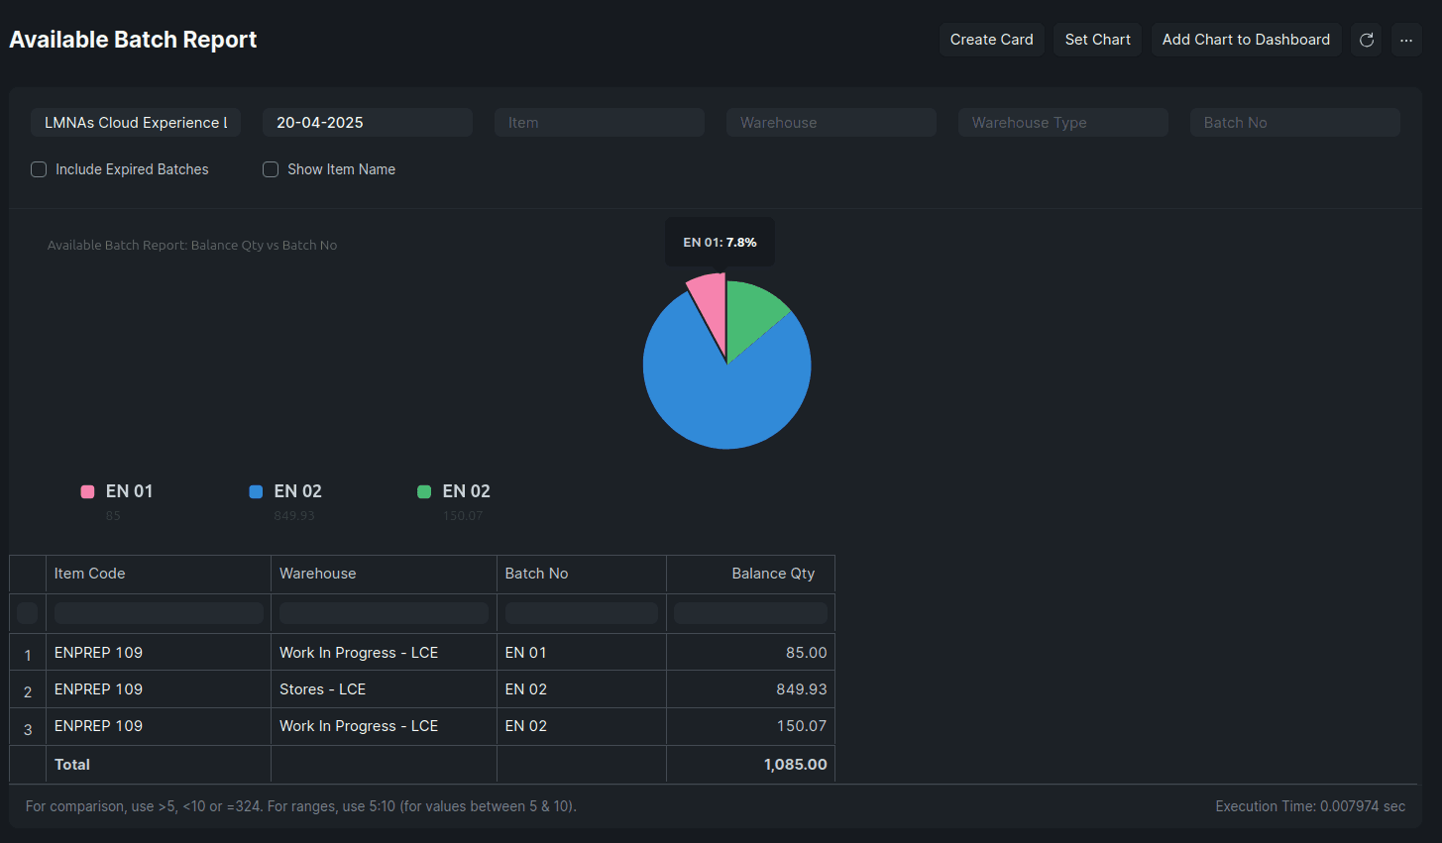The height and width of the screenshot is (843, 1442).
Task: Click the Create Card button
Action: point(992,40)
